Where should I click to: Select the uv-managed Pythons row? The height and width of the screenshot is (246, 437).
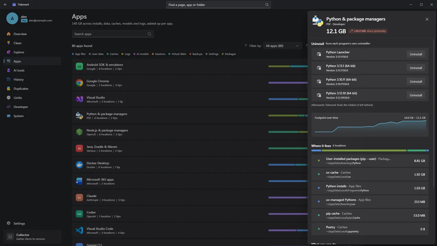(370, 202)
